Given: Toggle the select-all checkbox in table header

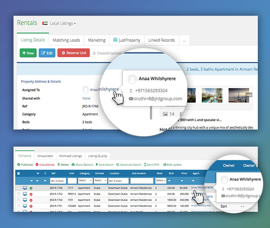Looking at the screenshot, I should coord(18,174).
